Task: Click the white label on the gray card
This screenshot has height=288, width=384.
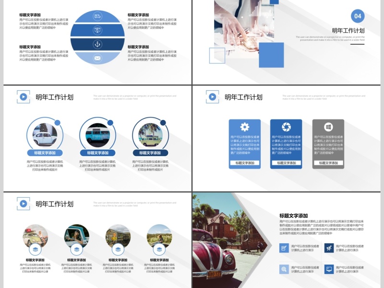Action: pos(328,163)
